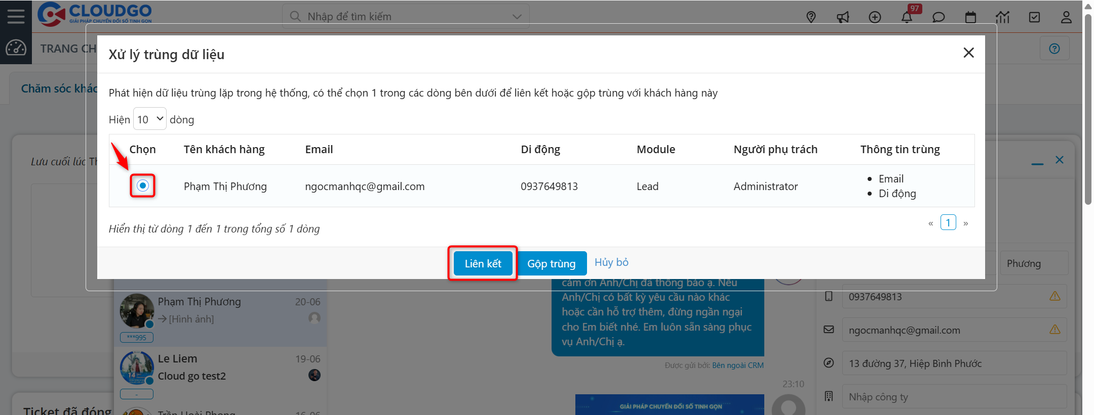Open the tasks checkbox icon
Viewport: 1094px width, 415px height.
coord(1034,17)
